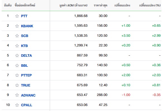Star the TRUE stock row
This screenshot has width=167, height=111.
pos(17,85)
